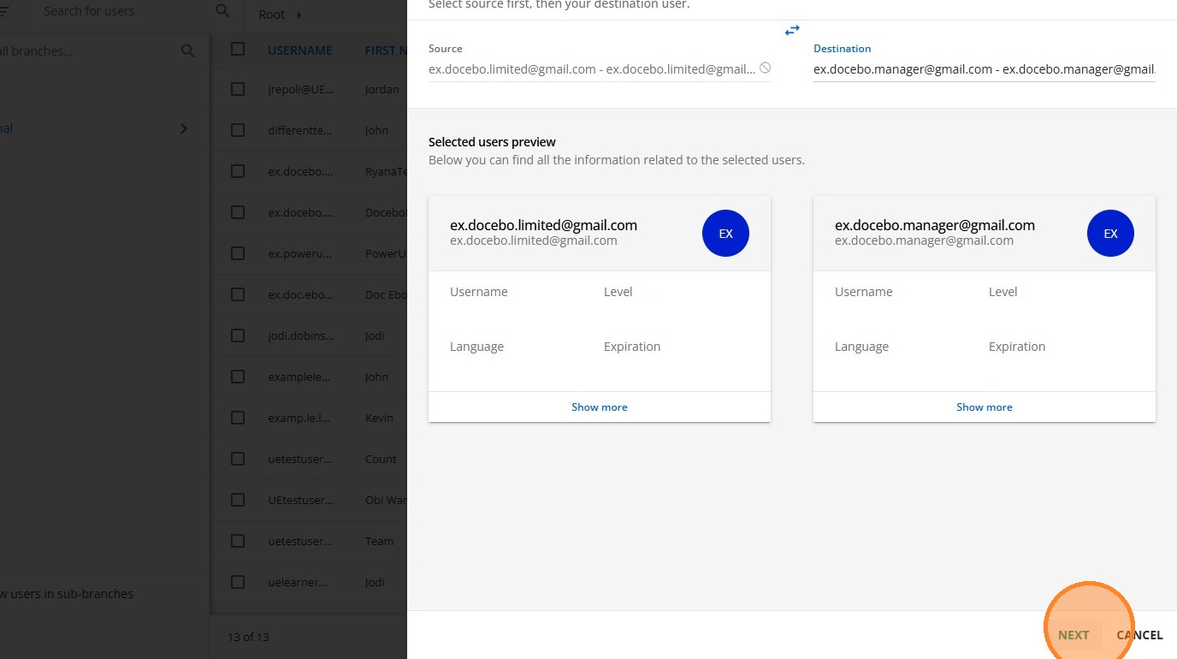This screenshot has height=659, width=1177.
Task: Show more details for ex.docebo.limited card
Action: click(600, 407)
